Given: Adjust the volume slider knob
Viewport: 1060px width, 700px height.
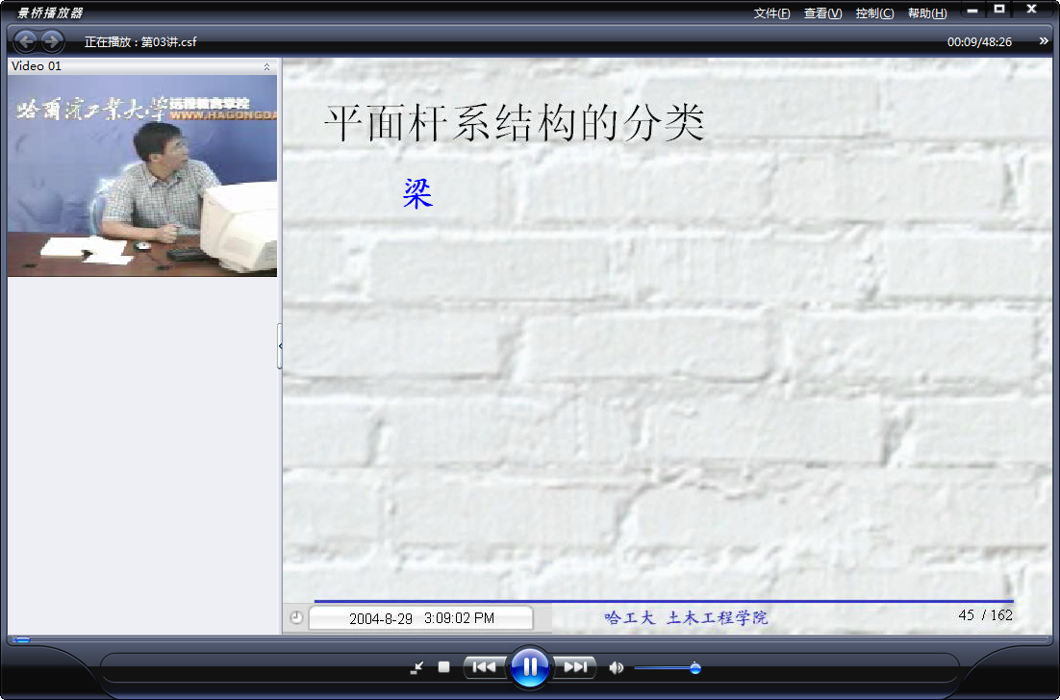Looking at the screenshot, I should [x=694, y=668].
